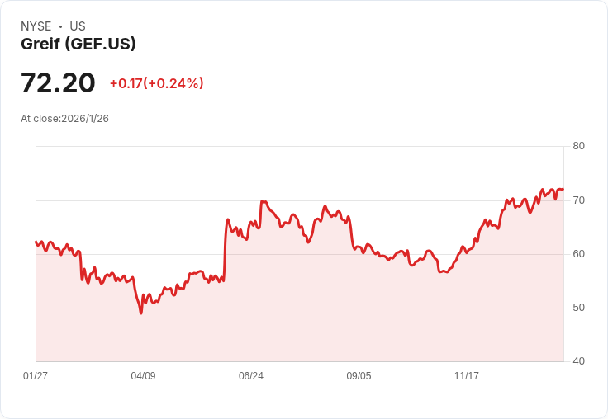Click the 60 y-axis label

click(x=578, y=254)
